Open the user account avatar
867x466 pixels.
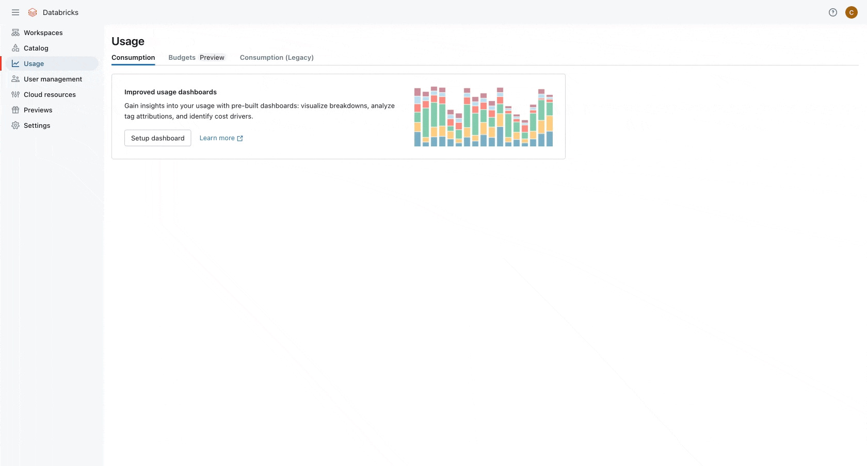pos(852,12)
